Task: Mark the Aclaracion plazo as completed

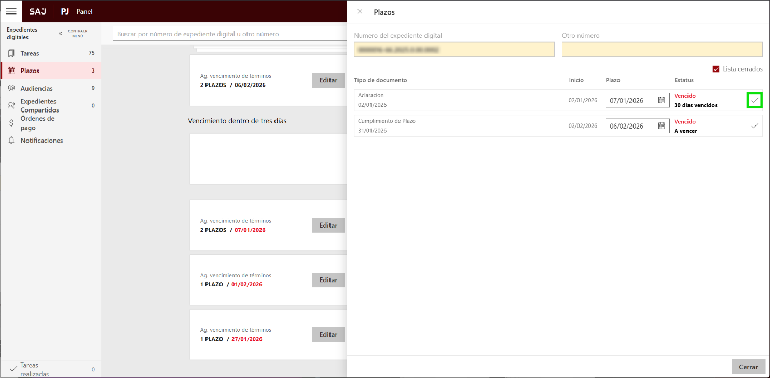Action: tap(754, 100)
